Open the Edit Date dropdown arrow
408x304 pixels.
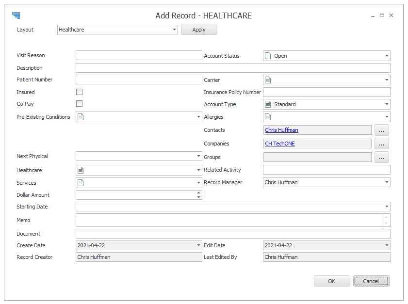[387, 245]
